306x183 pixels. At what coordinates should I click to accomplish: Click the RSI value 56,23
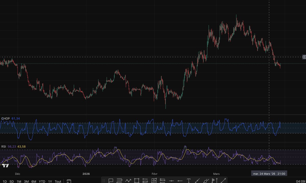click(x=12, y=147)
